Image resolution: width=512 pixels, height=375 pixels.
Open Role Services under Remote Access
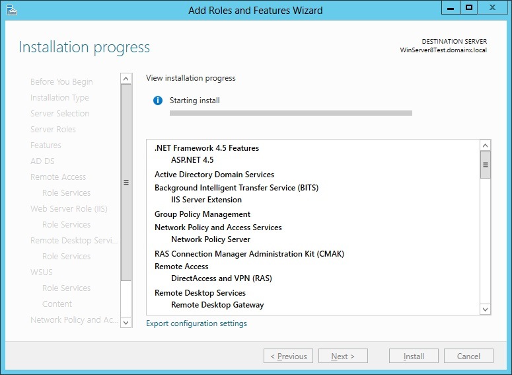pos(66,193)
